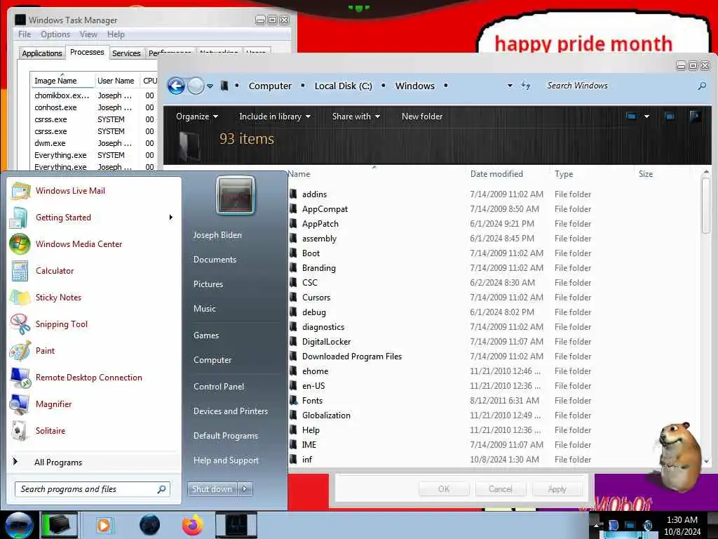Open the recent pages dropdown next to forward button
Viewport: 718px width, 539px height.
(x=210, y=86)
